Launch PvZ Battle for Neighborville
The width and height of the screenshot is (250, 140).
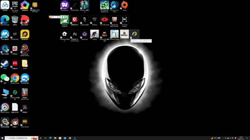point(104,6)
